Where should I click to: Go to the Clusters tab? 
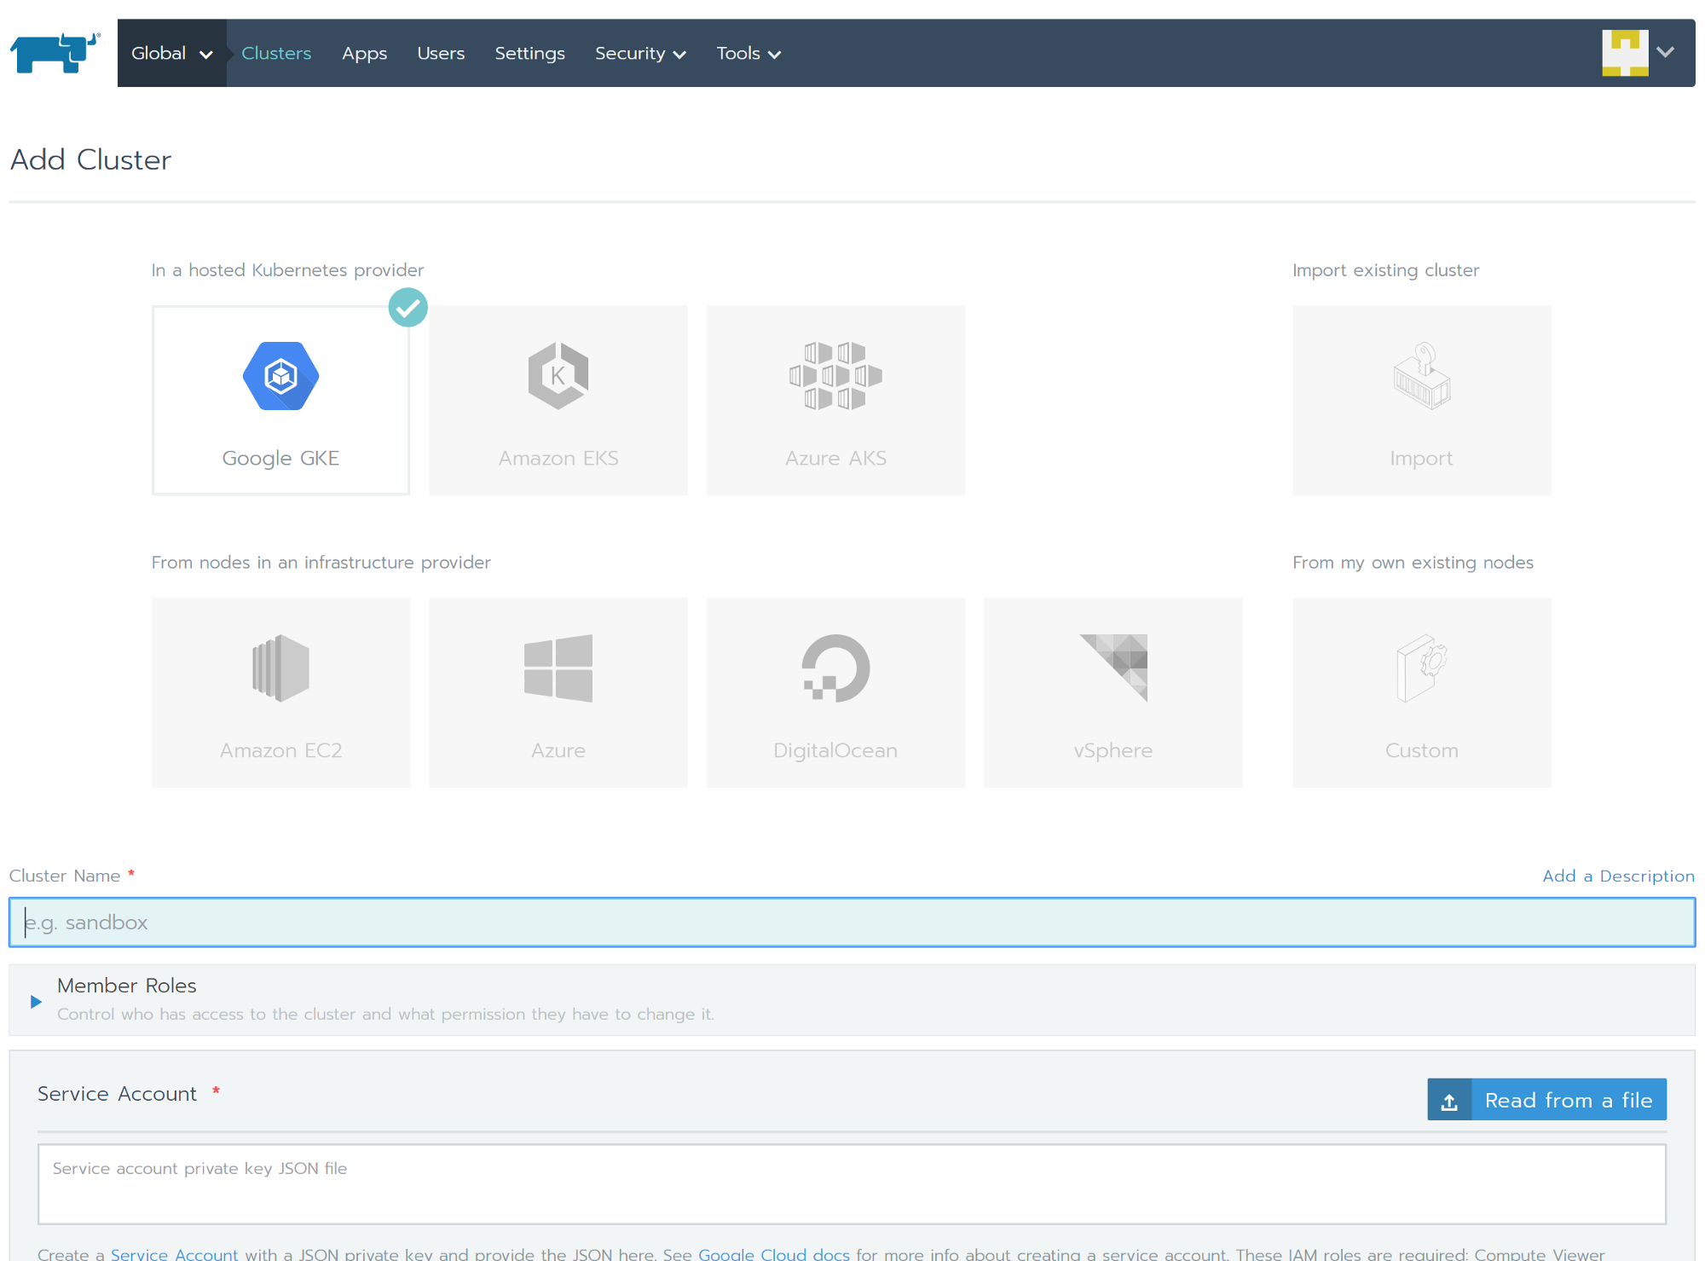click(x=276, y=53)
